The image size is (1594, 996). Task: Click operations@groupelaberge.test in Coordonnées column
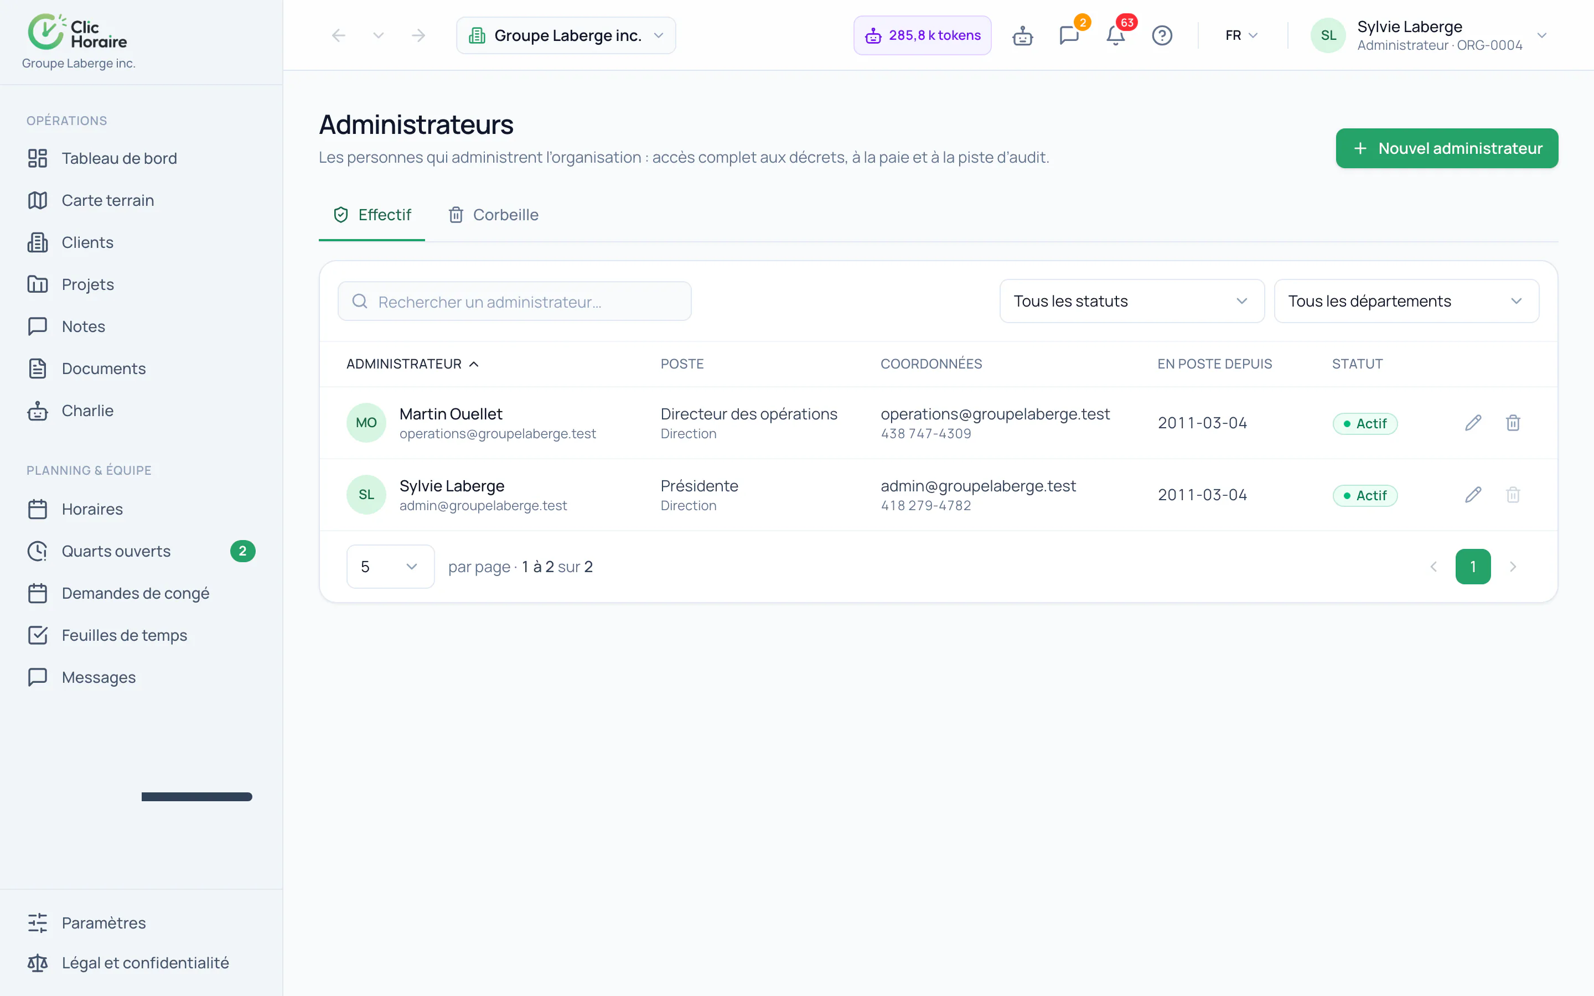point(995,414)
